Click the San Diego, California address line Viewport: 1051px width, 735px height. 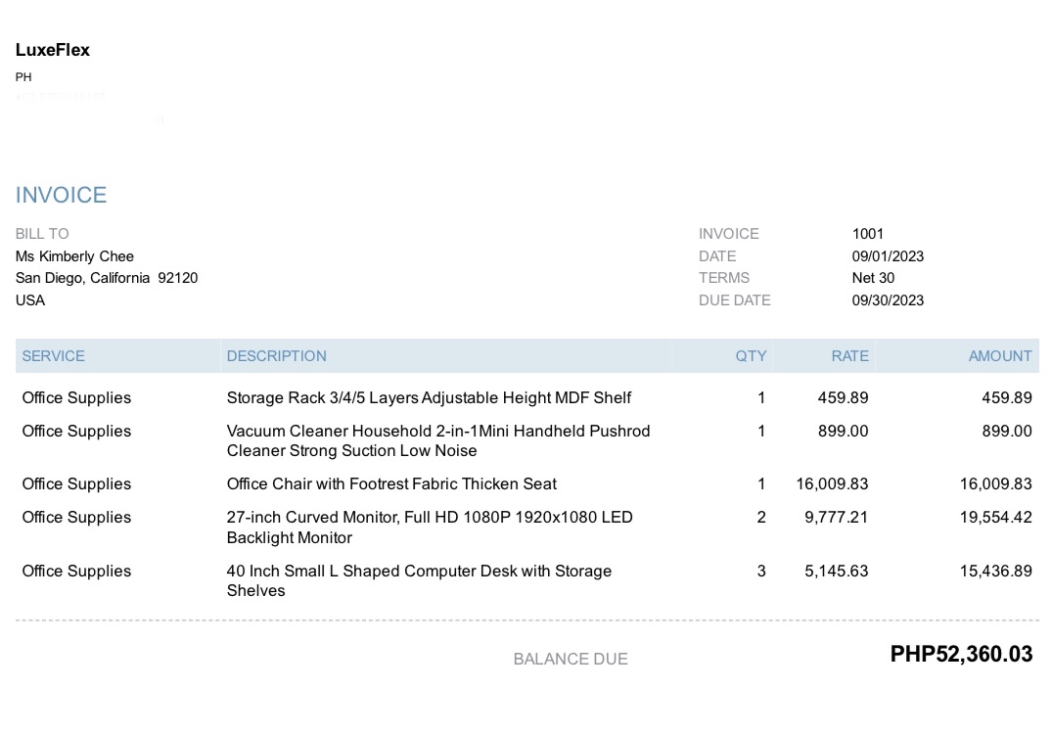pos(107,278)
